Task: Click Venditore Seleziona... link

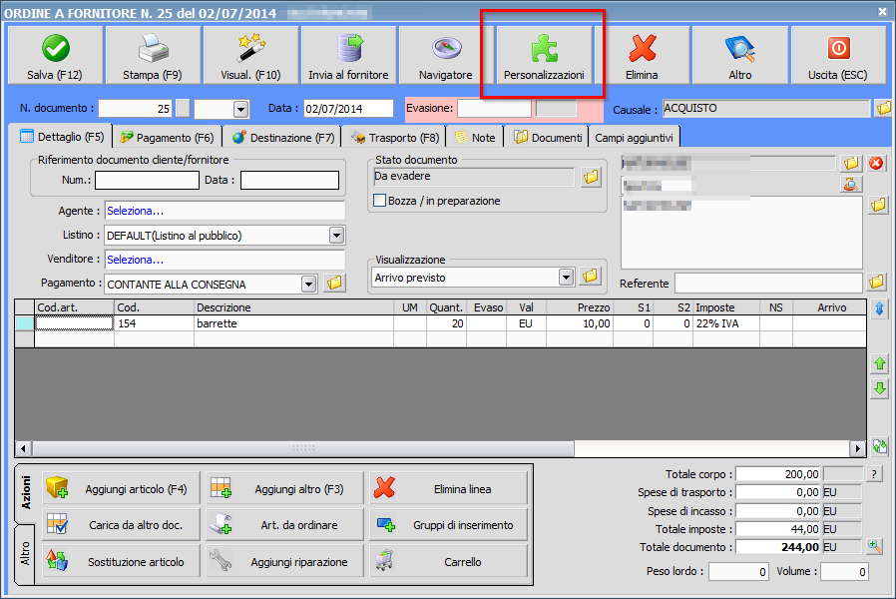Action: pos(135,260)
